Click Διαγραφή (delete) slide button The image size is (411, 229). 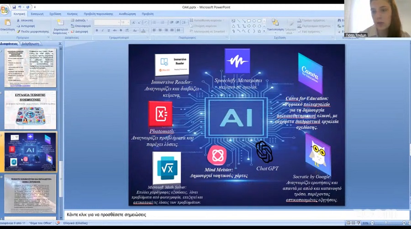coord(79,31)
